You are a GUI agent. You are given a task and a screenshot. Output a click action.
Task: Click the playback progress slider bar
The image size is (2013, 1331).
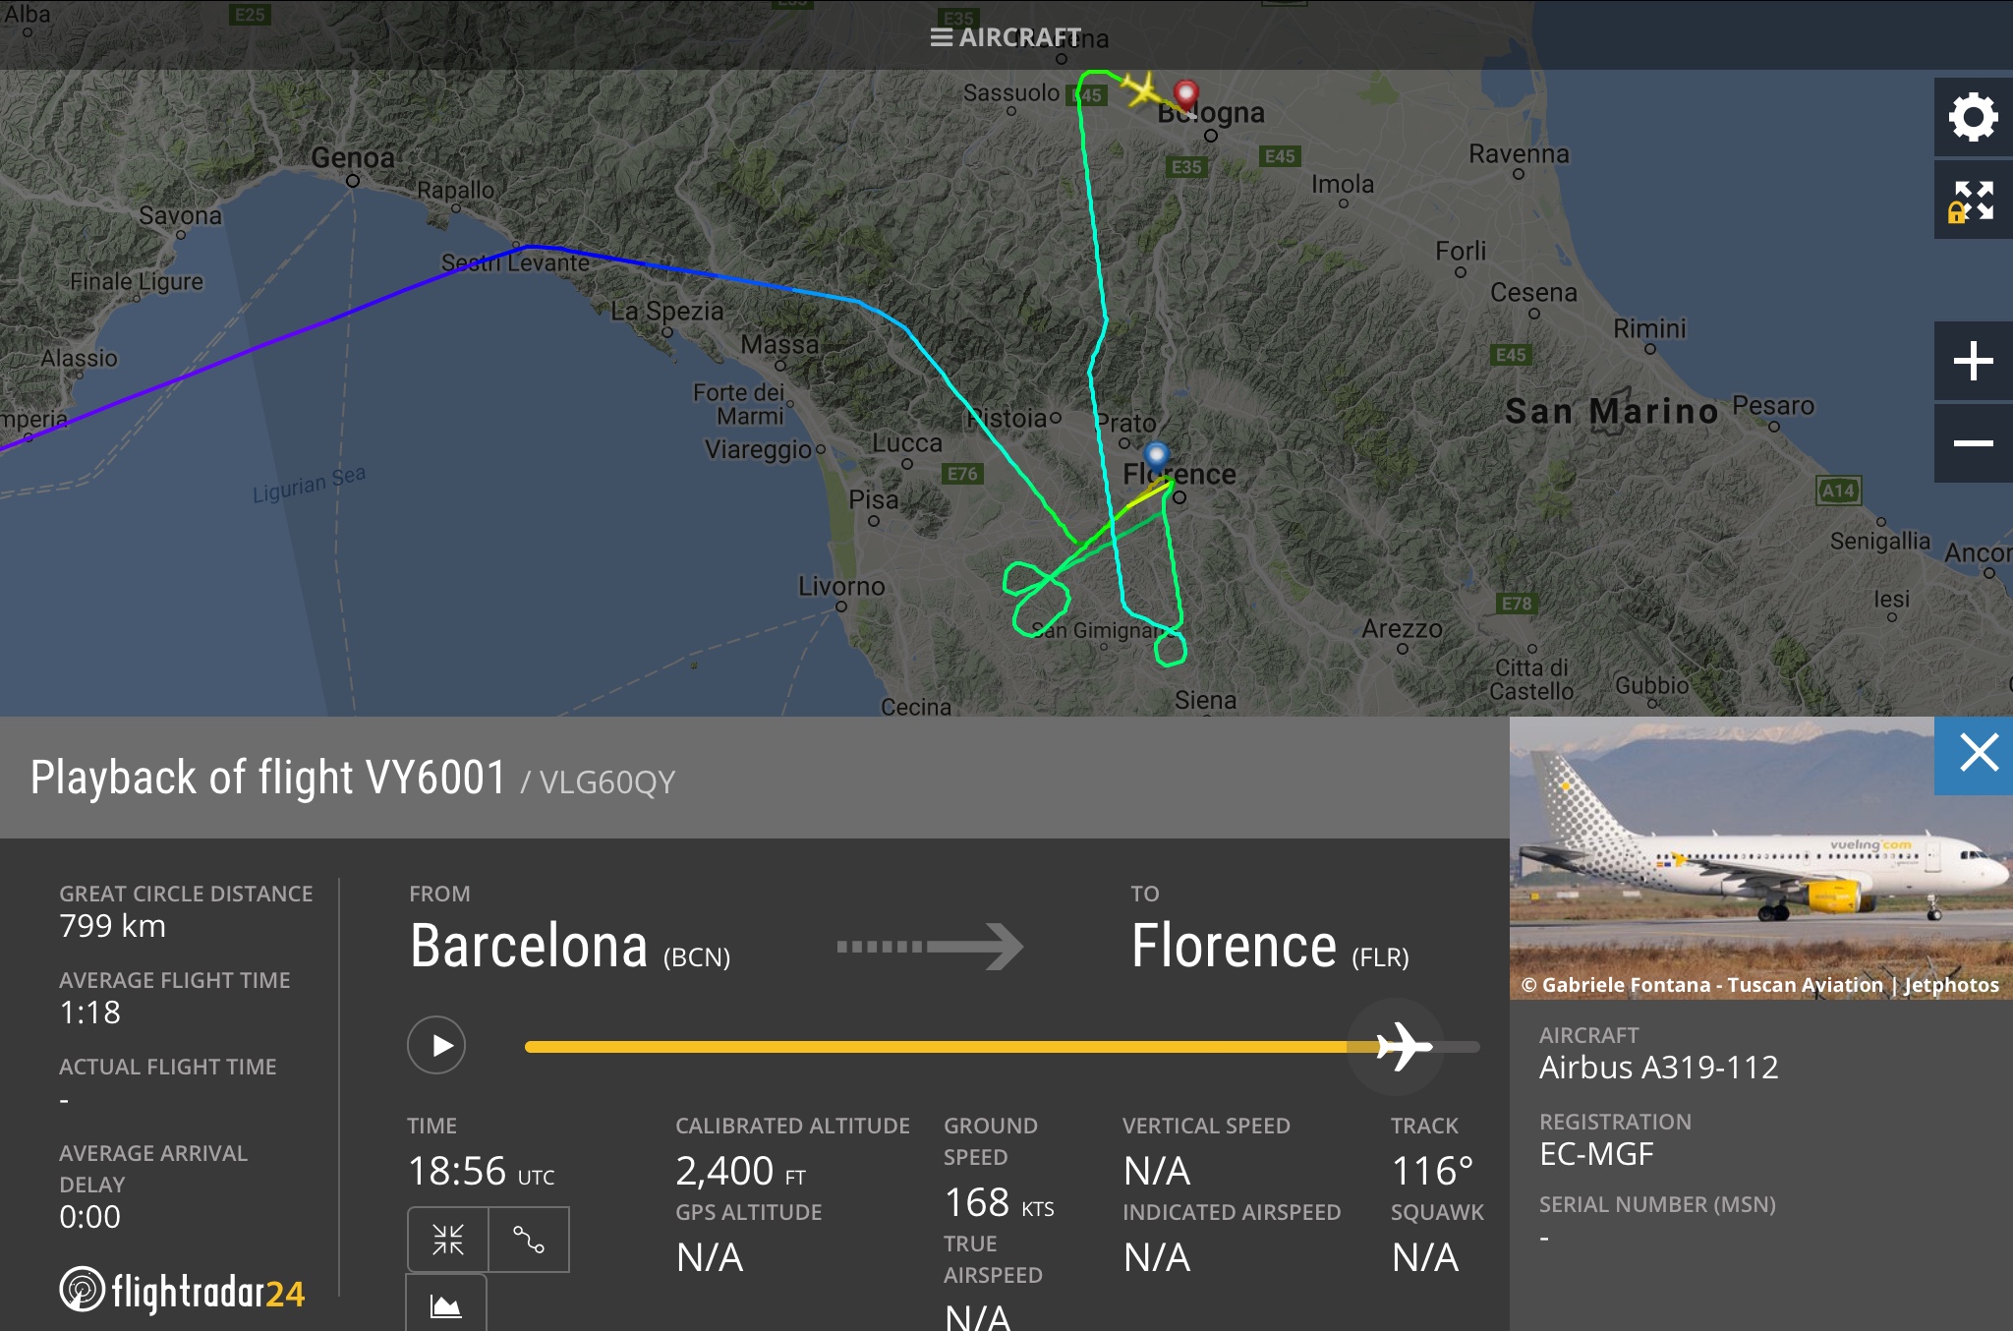[x=934, y=1047]
